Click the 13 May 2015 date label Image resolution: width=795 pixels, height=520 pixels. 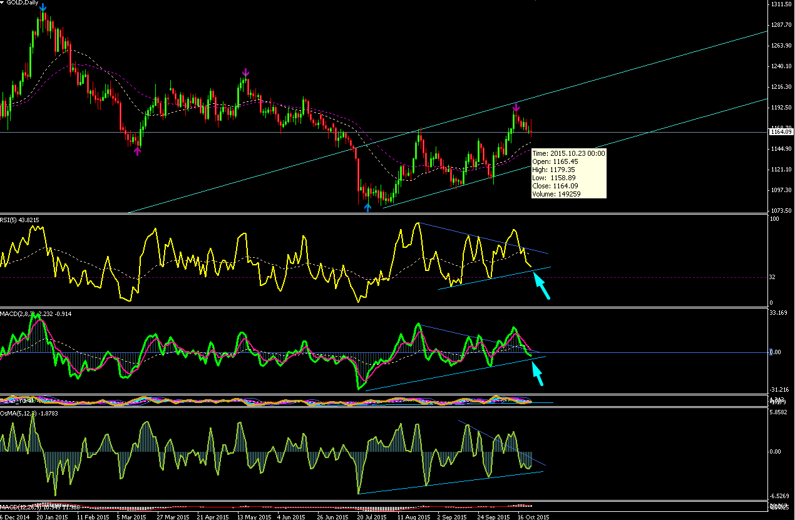pyautogui.click(x=255, y=517)
